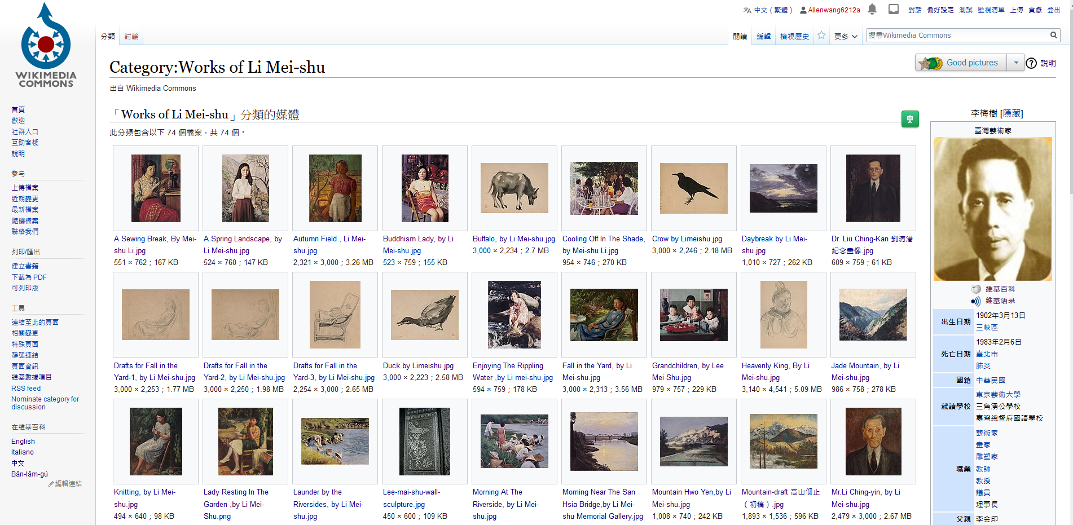The image size is (1073, 525).
Task: Switch to the 分類 tab
Action: [108, 36]
